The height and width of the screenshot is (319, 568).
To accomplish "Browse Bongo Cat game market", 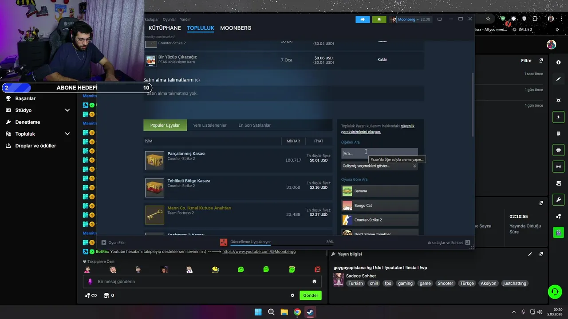I will tap(380, 206).
